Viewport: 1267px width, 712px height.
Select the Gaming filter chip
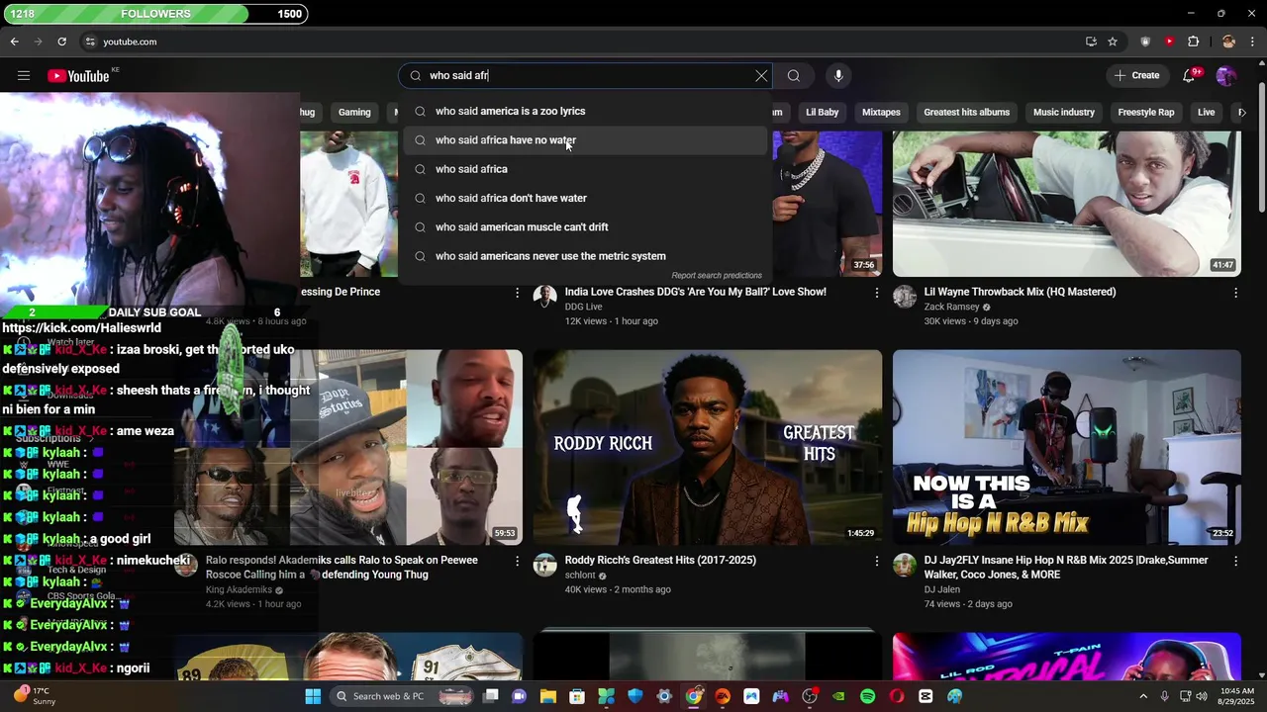[x=354, y=112]
